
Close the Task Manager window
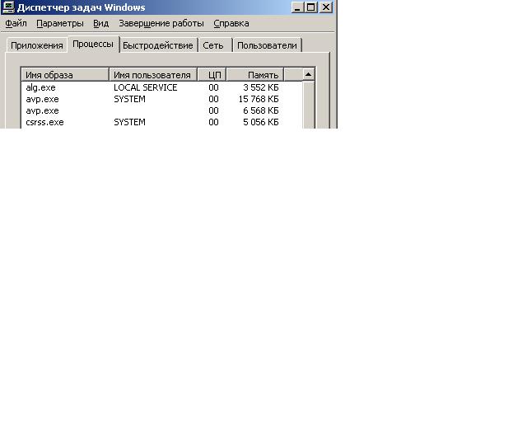(x=326, y=7)
